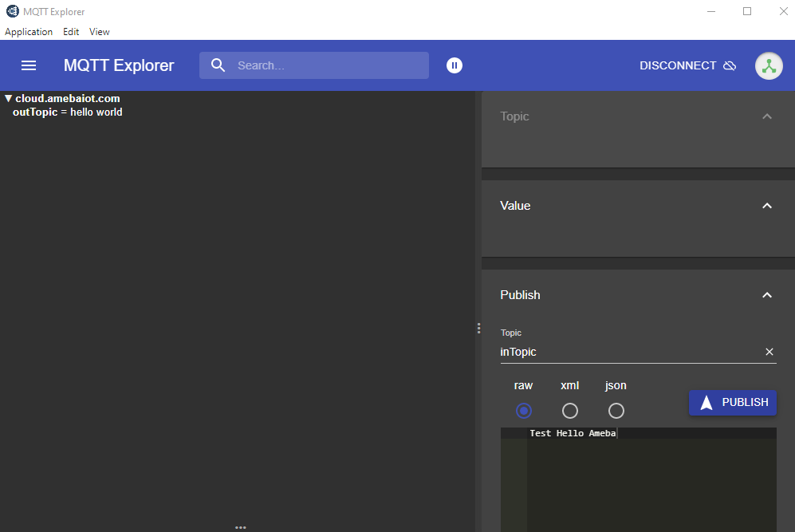Open the View menu
Screen dimensions: 795x532
click(100, 32)
